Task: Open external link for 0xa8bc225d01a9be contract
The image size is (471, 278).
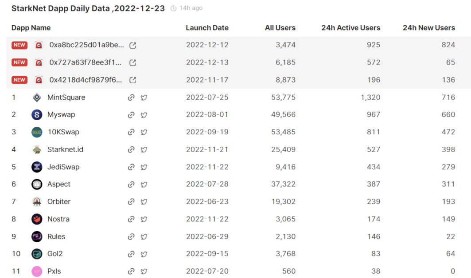Action: click(132, 45)
